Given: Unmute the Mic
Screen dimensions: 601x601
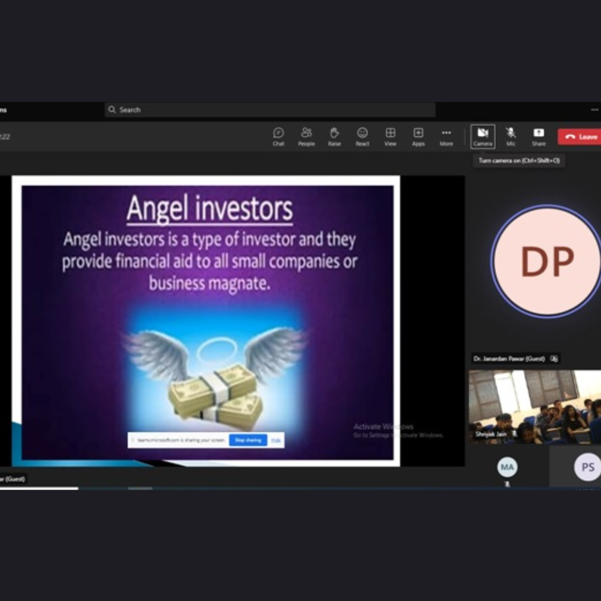Looking at the screenshot, I should coord(510,136).
